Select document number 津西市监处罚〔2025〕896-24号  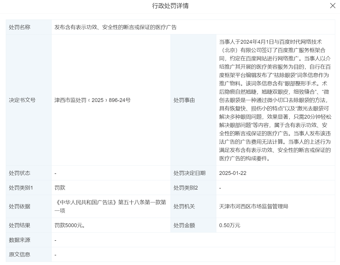pyautogui.click(x=93, y=100)
